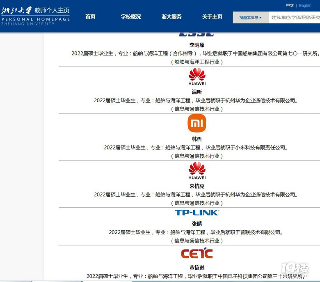
Task: Switch language to English
Action: 305,5
